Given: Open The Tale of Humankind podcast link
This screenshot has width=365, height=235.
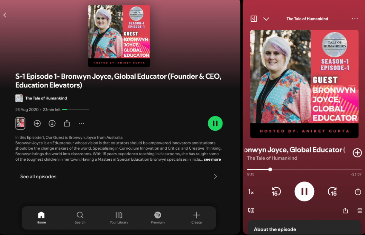Looking at the screenshot, I should pyautogui.click(x=46, y=98).
